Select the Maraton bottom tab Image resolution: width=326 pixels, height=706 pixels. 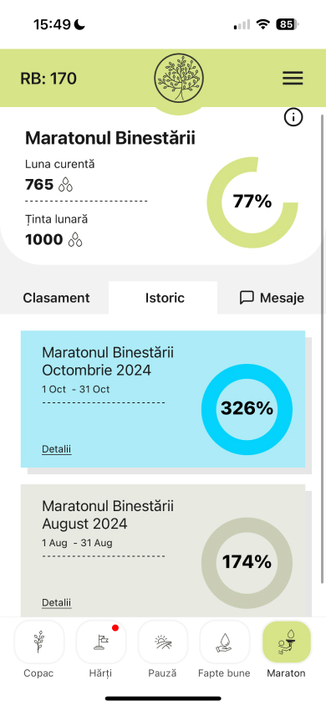286,649
